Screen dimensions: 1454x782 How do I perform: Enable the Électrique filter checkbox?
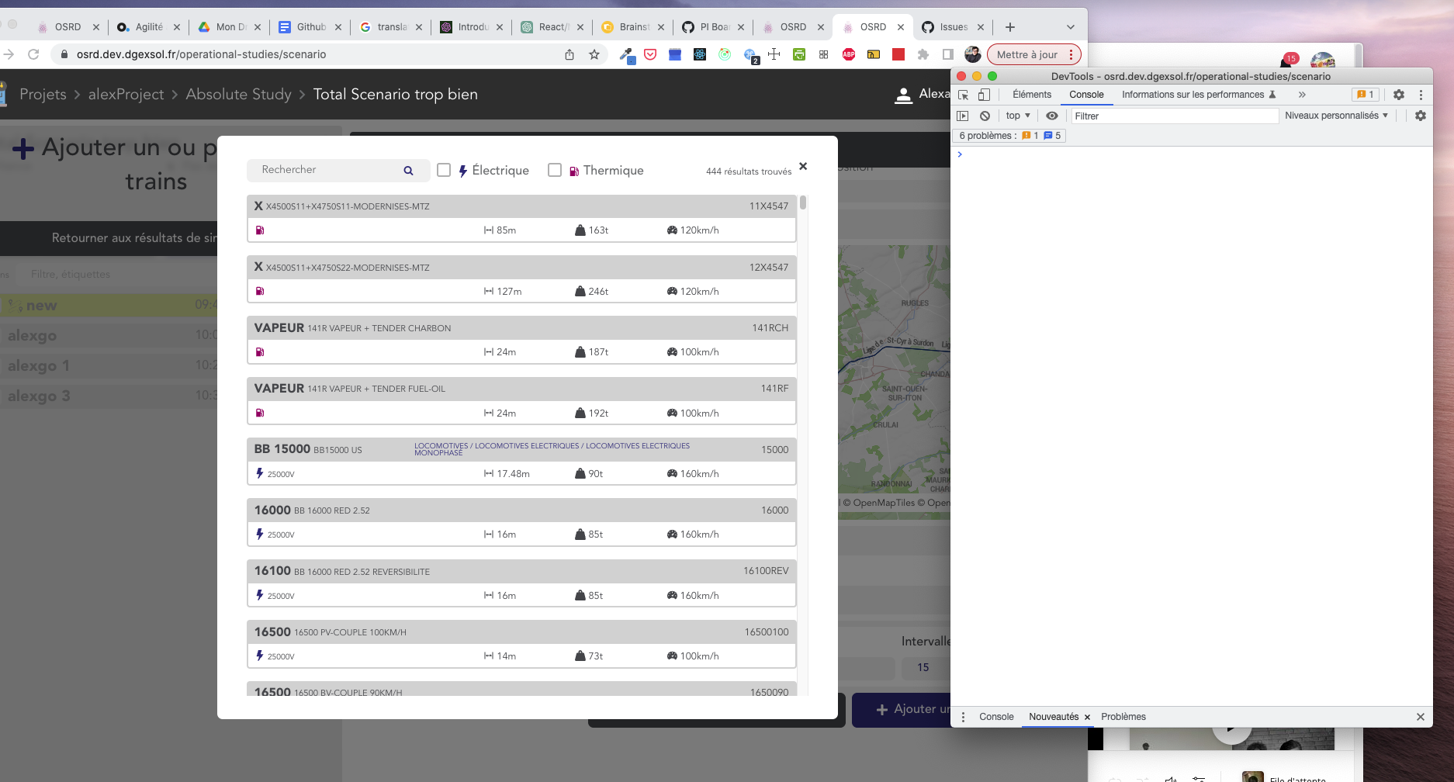click(x=444, y=170)
